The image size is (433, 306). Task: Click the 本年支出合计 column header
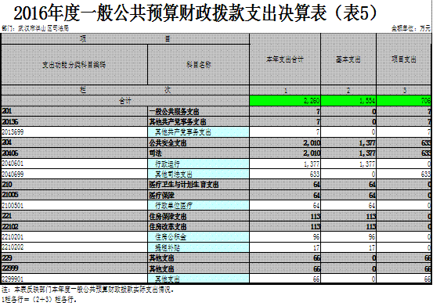pos(285,59)
